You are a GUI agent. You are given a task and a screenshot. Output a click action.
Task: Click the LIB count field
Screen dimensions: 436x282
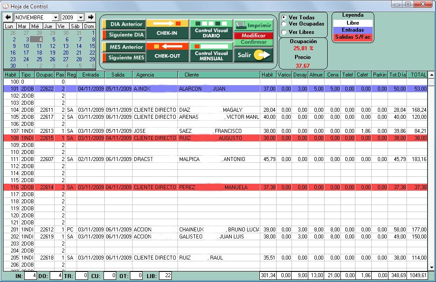[166, 276]
